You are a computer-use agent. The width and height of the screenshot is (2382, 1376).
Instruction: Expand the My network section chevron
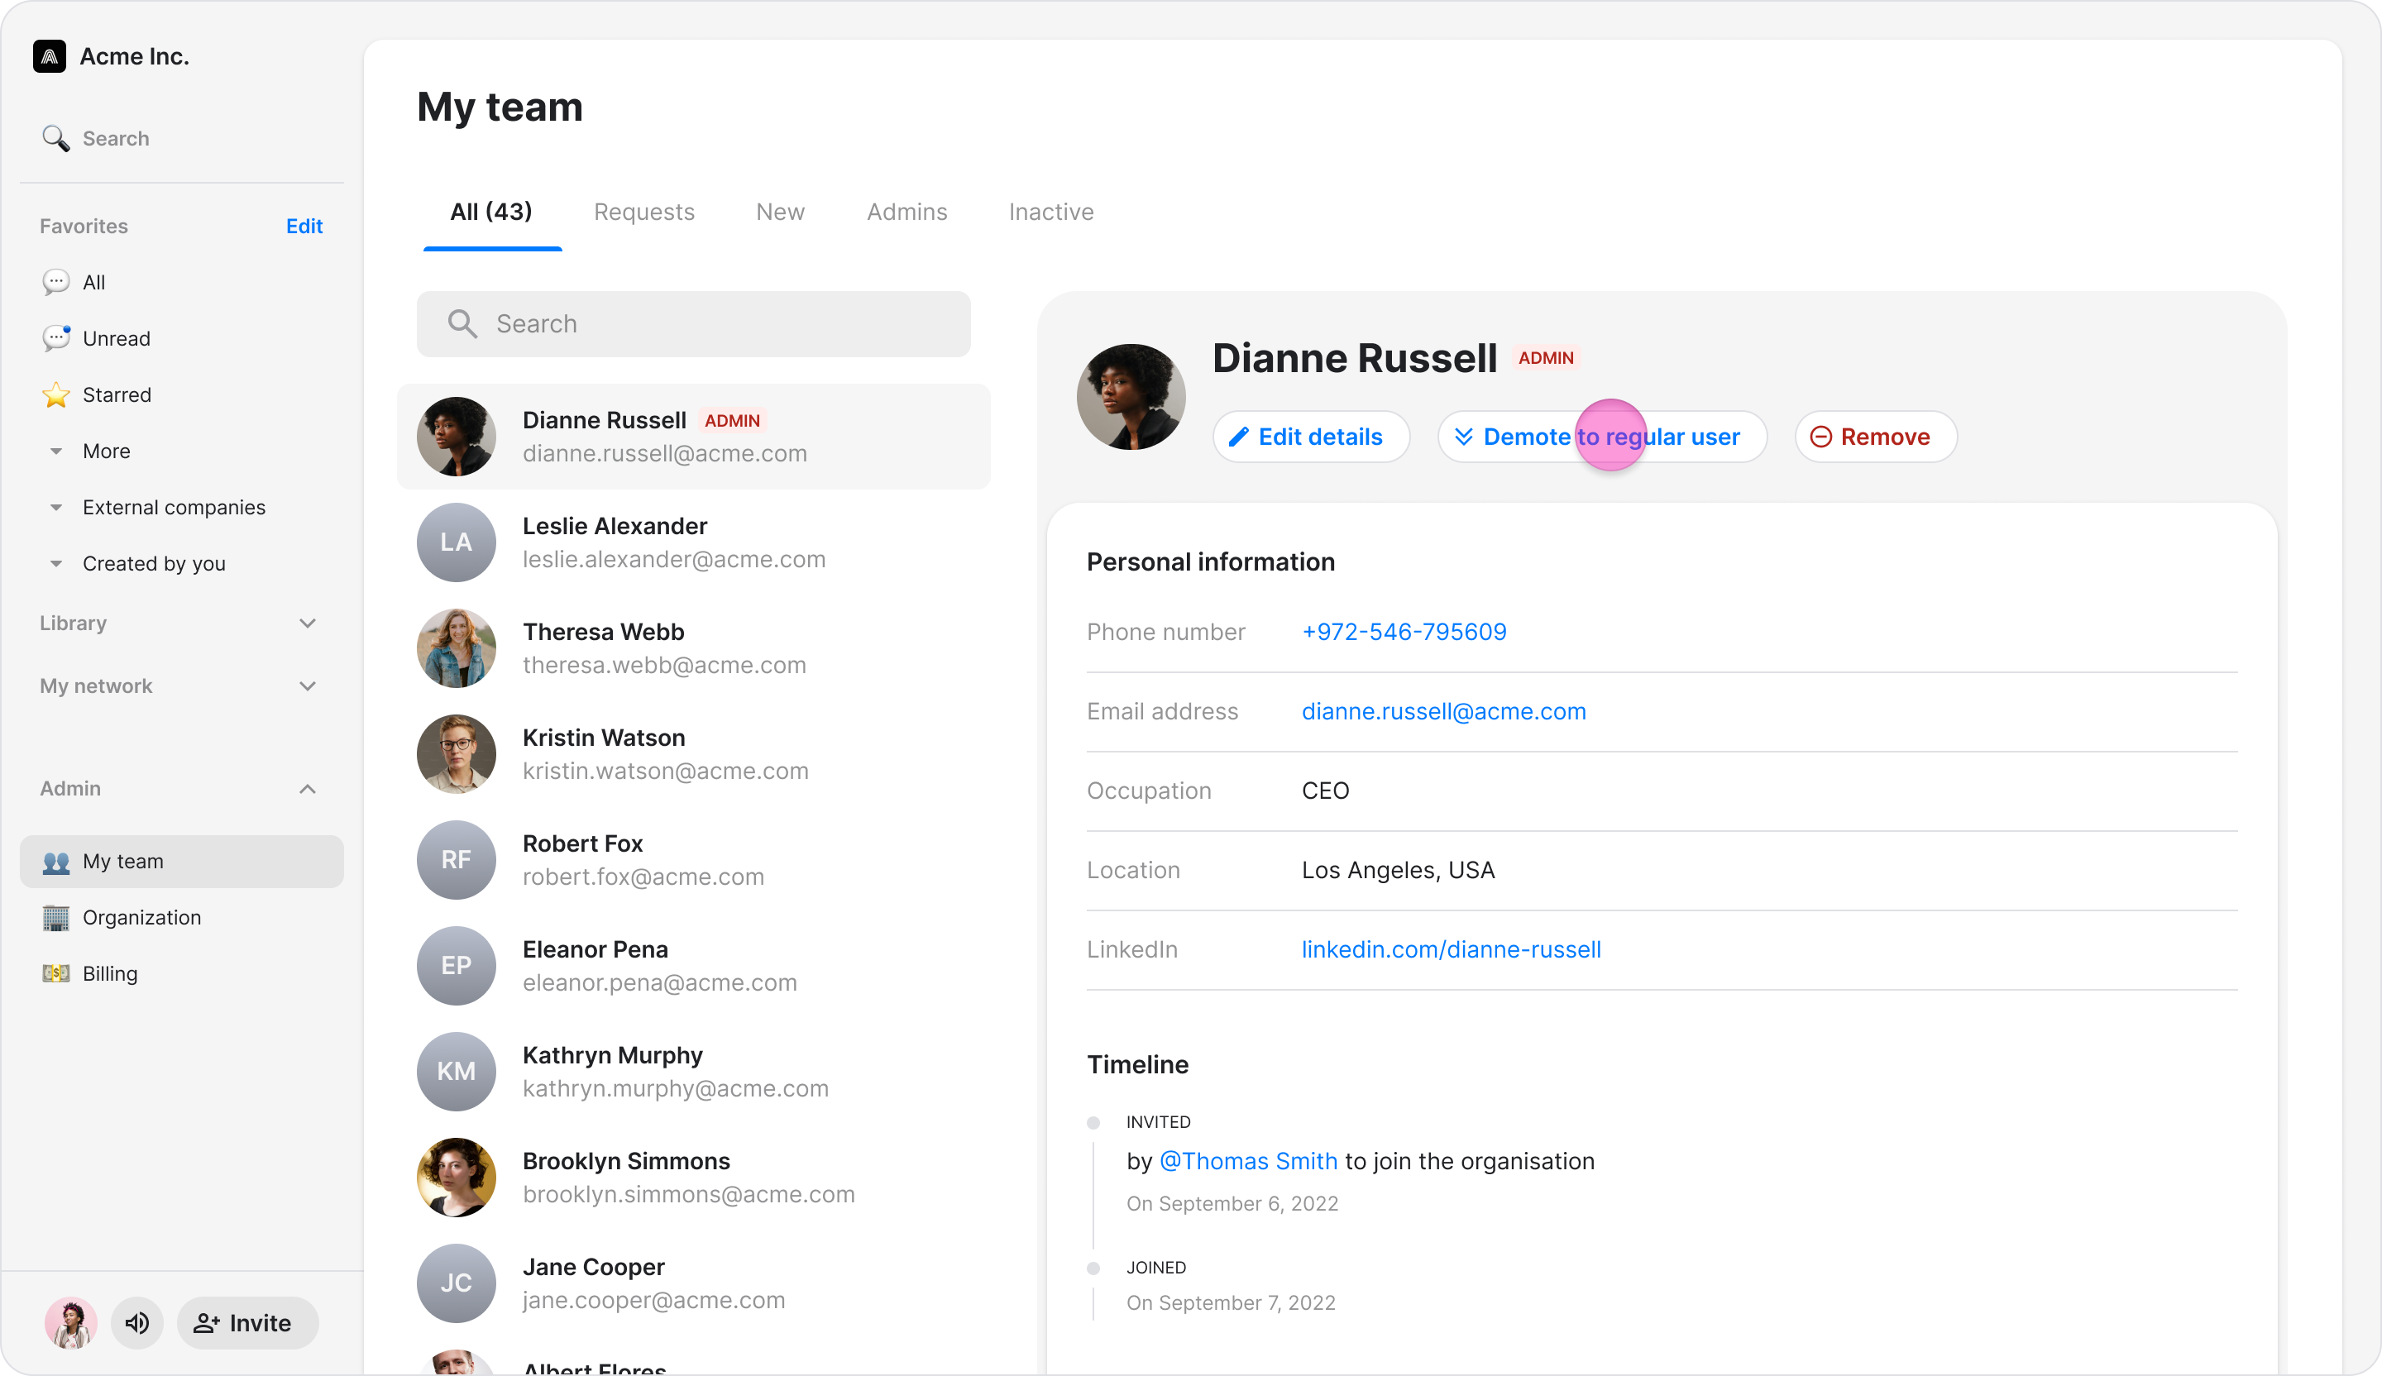click(x=307, y=686)
